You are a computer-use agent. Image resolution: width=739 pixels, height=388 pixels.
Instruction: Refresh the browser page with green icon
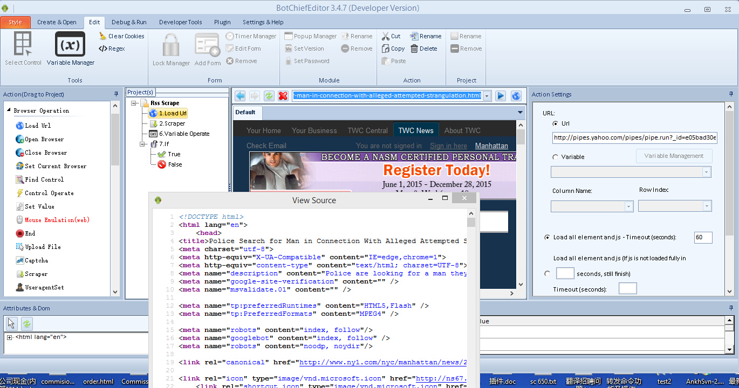point(269,96)
